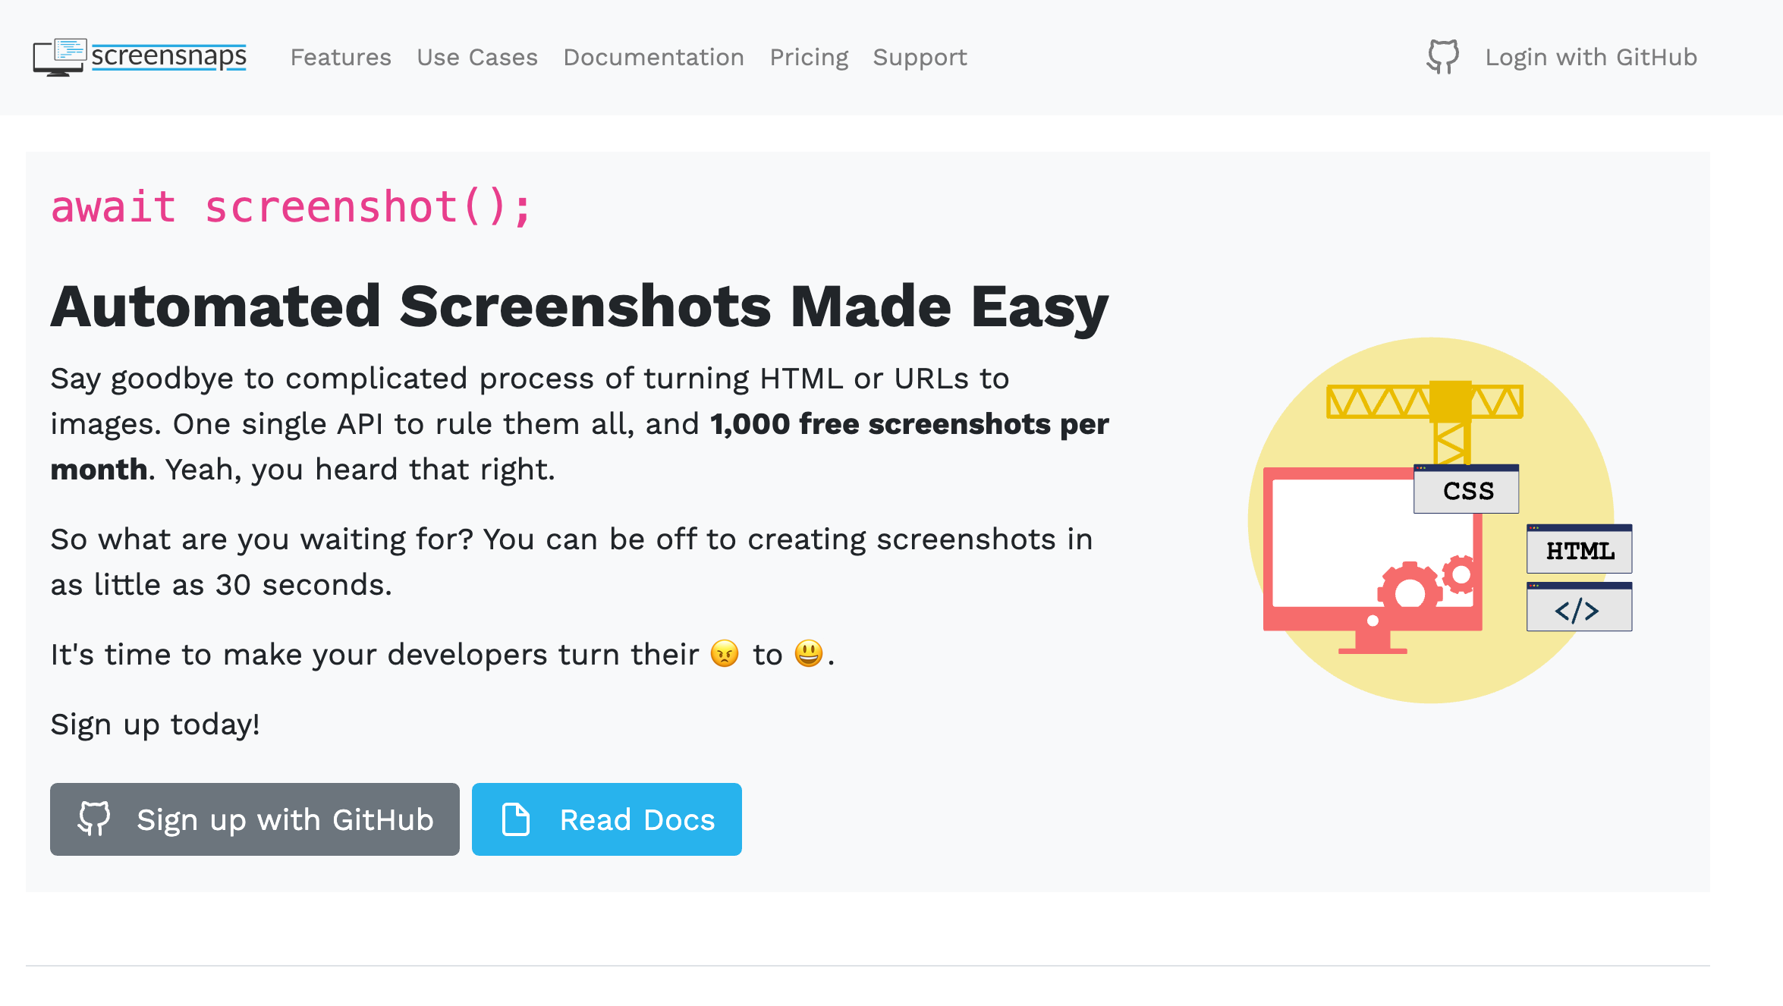The width and height of the screenshot is (1783, 1006).
Task: Click Login with GitHub
Action: tap(1590, 56)
